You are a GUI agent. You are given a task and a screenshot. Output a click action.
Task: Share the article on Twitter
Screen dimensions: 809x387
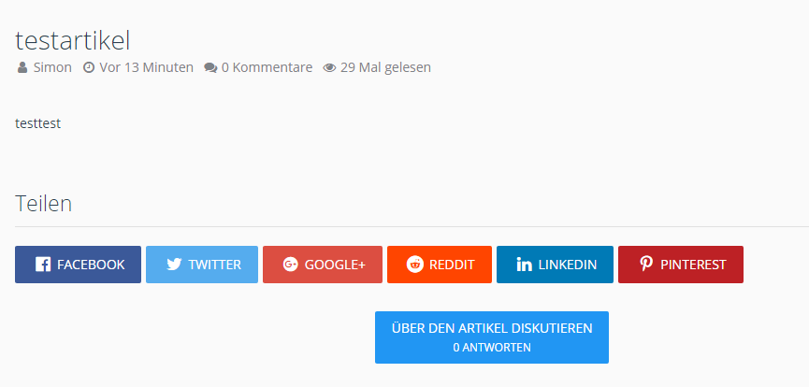(x=202, y=265)
